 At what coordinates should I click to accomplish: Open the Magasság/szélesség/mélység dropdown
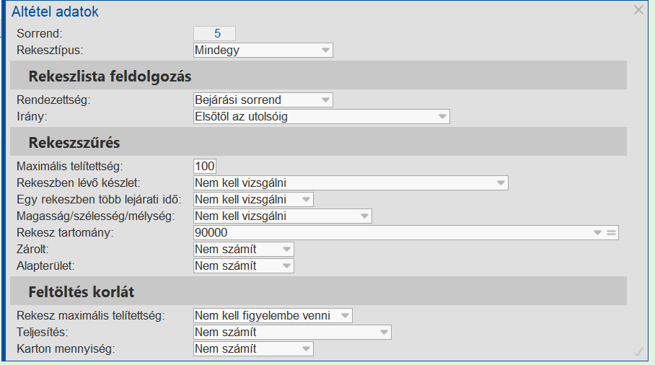point(364,216)
